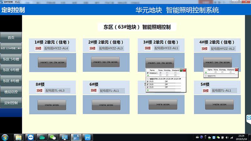The width and height of the screenshot is (251, 141).
Task: Remove first 23:25 Off schedule entry
Action: (x=148, y=81)
